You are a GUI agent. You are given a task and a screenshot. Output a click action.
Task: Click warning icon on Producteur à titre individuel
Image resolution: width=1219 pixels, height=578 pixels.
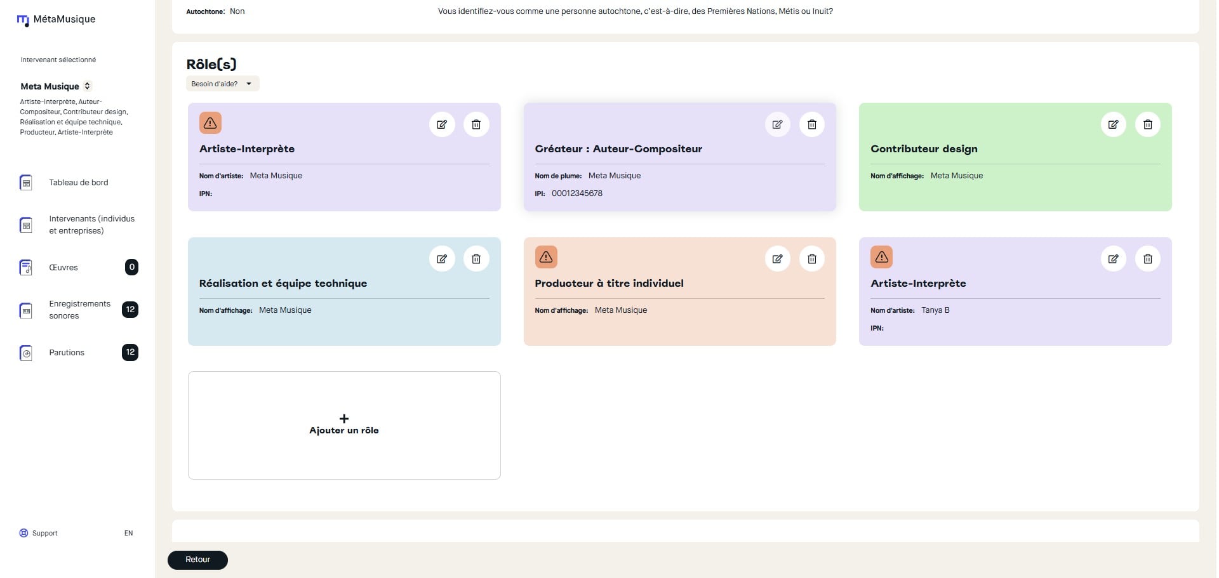[x=546, y=257]
